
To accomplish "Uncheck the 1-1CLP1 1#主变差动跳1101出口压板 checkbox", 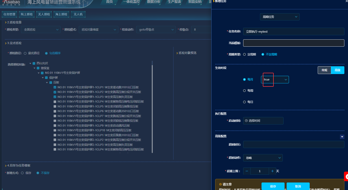I will coord(55,87).
